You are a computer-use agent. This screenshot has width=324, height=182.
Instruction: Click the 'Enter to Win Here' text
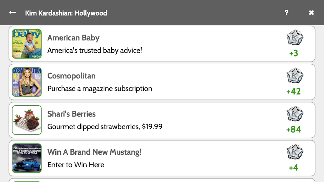click(x=76, y=165)
